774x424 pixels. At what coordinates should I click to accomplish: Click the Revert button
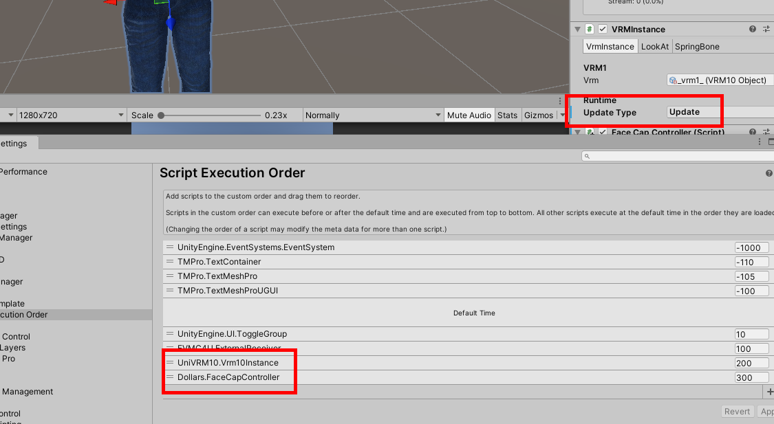point(737,411)
